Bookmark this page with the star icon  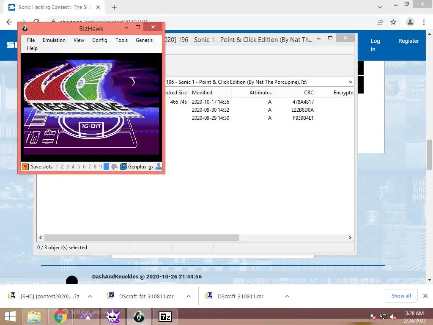(393, 22)
